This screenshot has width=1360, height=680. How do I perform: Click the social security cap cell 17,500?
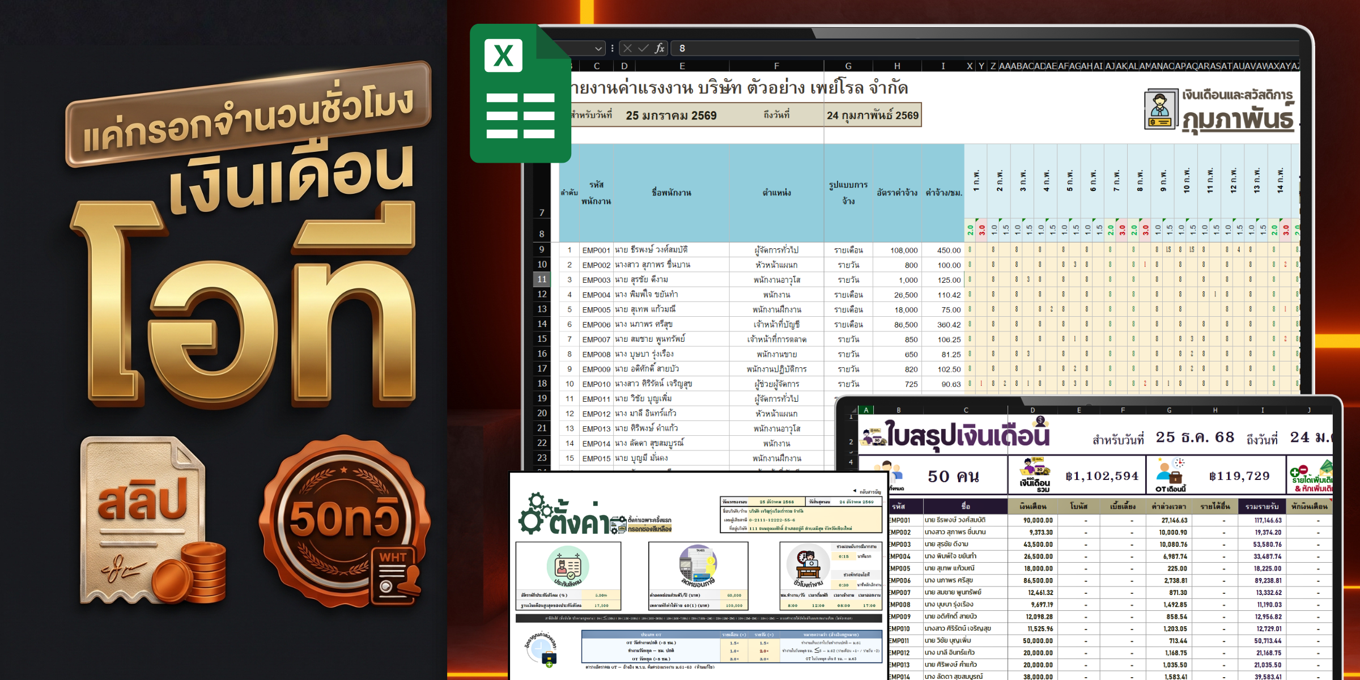[x=601, y=605]
